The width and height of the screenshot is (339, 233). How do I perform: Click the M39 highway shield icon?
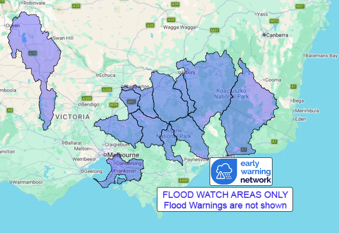click(114, 105)
